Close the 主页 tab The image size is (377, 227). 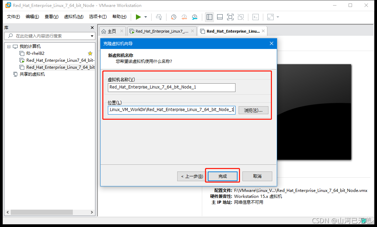(x=122, y=31)
